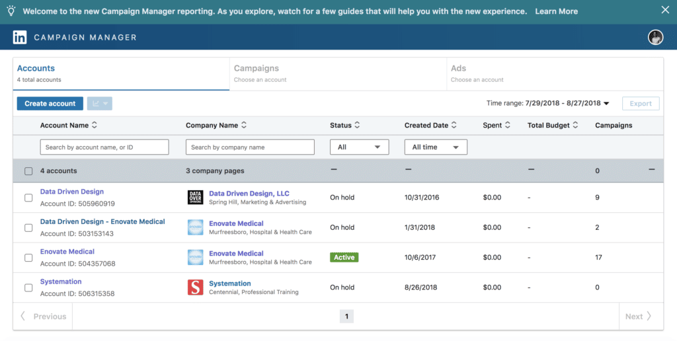Open Systemation company page link
The height and width of the screenshot is (341, 677).
[x=229, y=284]
